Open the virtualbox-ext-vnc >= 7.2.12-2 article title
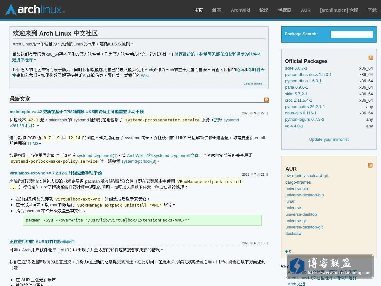 pyautogui.click(x=56, y=173)
